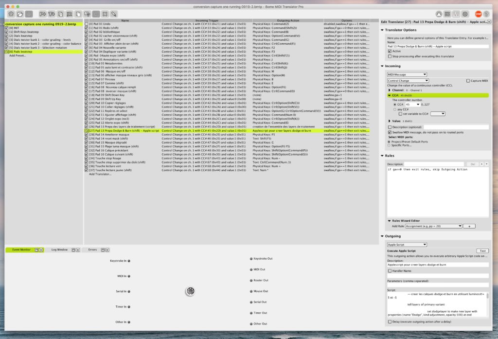This screenshot has width=498, height=339.
Task: Click the Test button for Apple Script
Action: [x=482, y=251]
